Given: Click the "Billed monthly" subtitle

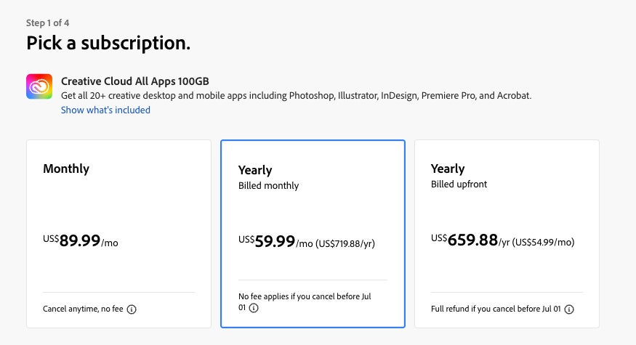Looking at the screenshot, I should tap(268, 186).
